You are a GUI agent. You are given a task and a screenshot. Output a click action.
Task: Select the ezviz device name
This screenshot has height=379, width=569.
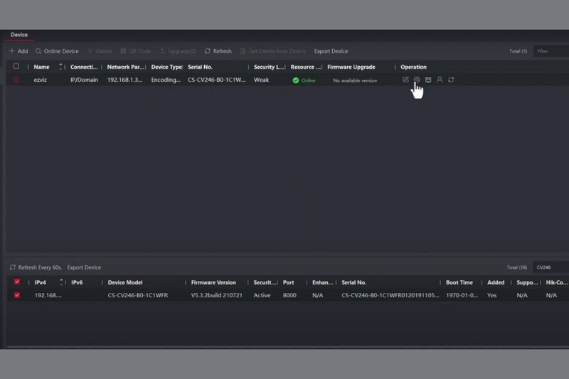(41, 80)
